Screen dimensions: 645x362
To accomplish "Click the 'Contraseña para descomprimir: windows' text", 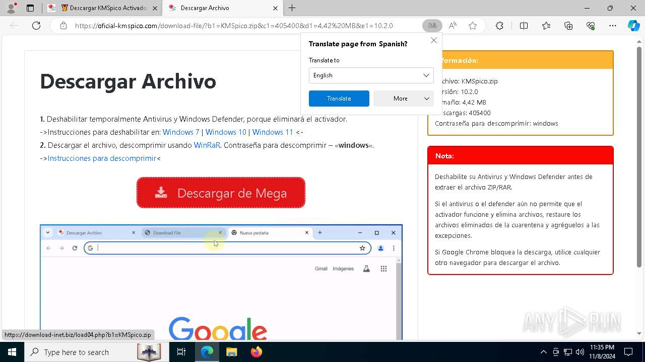I will (x=496, y=123).
